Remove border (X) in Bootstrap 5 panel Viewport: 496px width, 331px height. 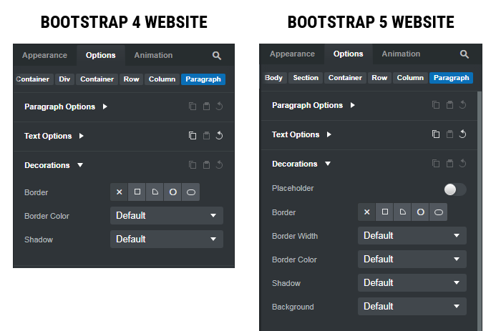coord(367,212)
